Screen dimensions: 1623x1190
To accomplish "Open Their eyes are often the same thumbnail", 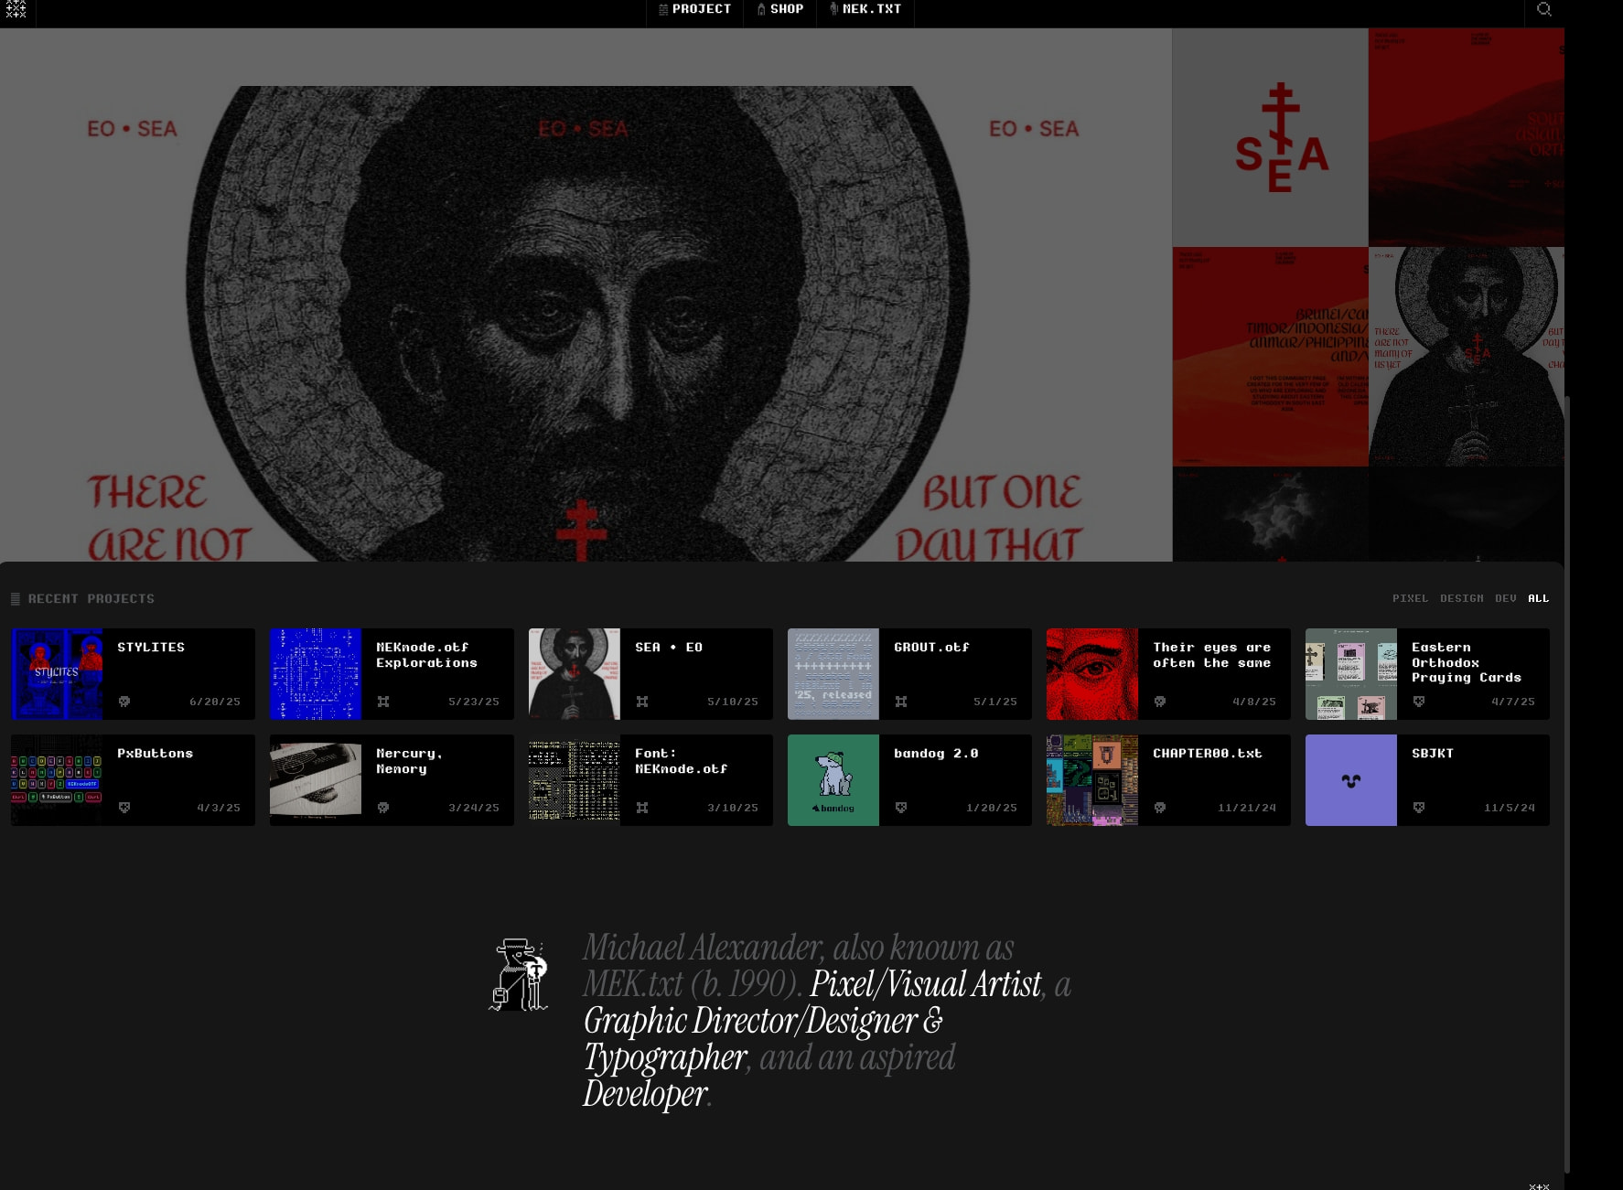I will point(1092,674).
